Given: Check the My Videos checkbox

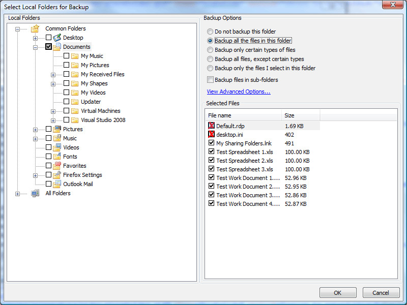Looking at the screenshot, I should 67,93.
